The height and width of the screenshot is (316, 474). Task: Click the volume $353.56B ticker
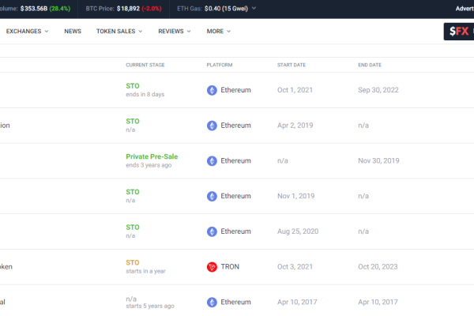pyautogui.click(x=35, y=9)
